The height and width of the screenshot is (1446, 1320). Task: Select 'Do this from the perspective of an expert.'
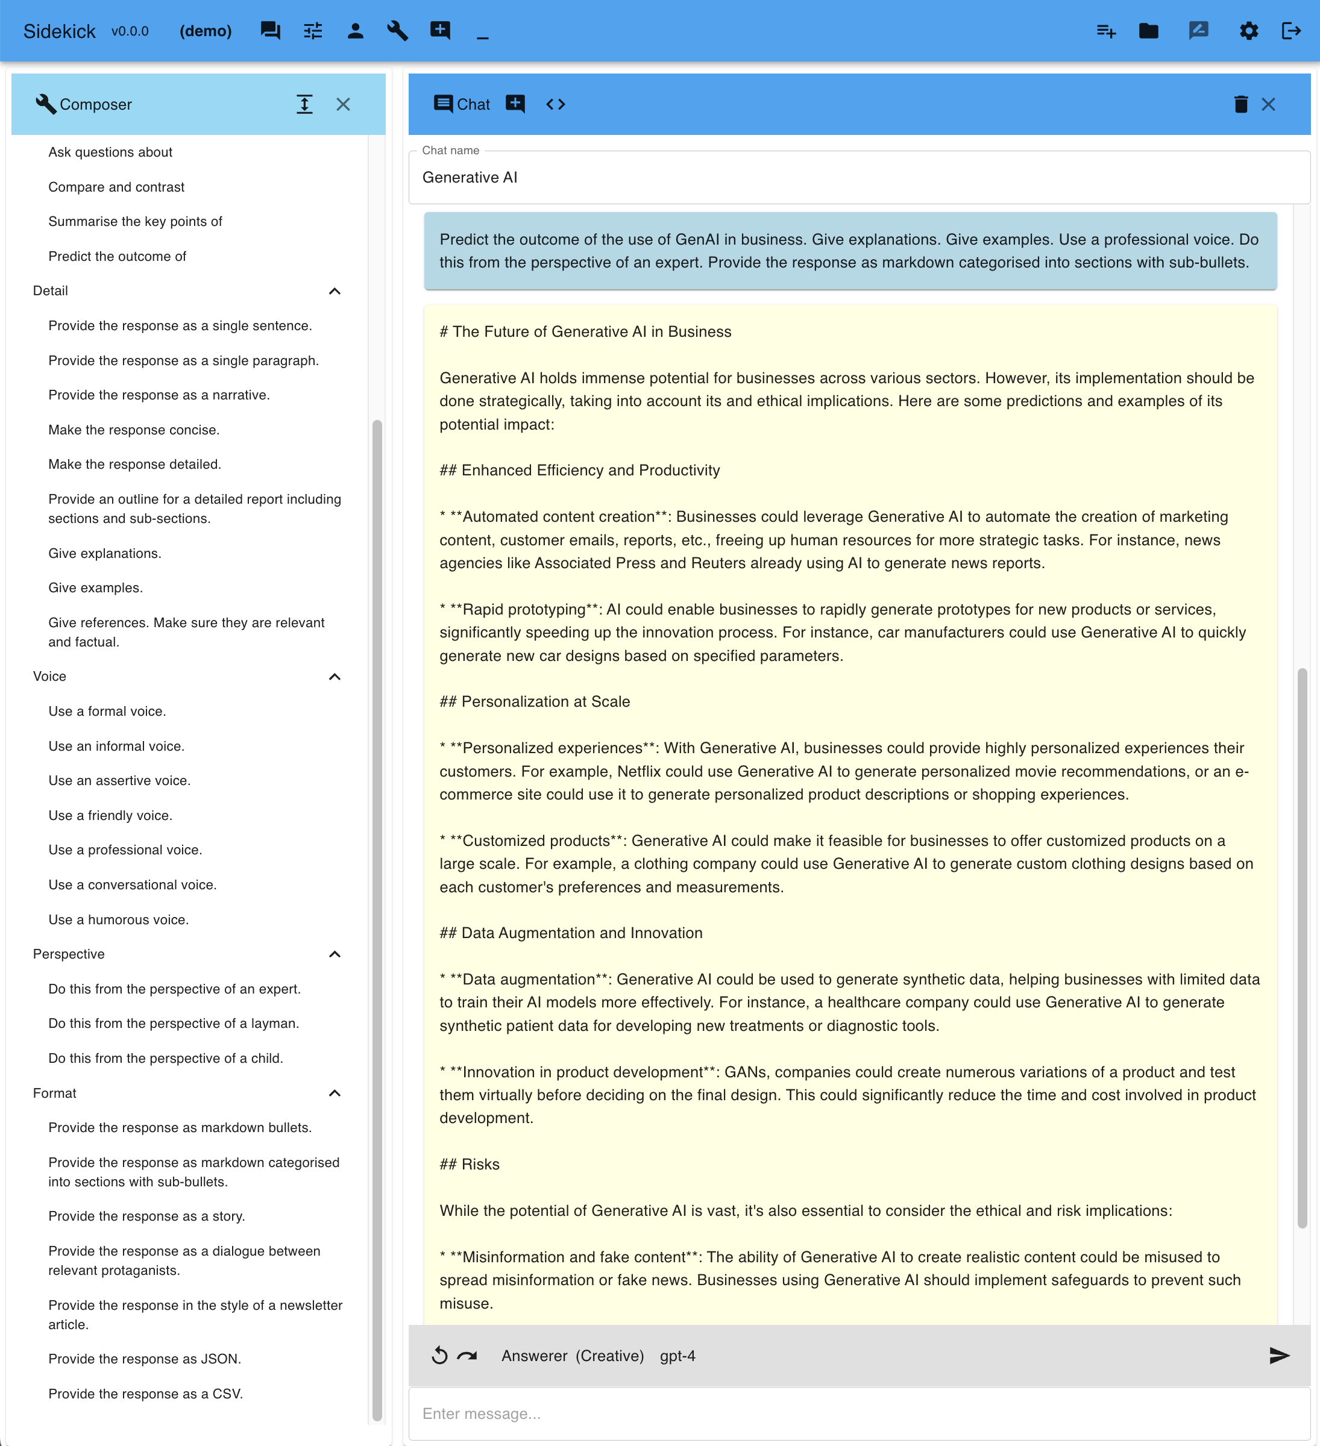coord(174,989)
